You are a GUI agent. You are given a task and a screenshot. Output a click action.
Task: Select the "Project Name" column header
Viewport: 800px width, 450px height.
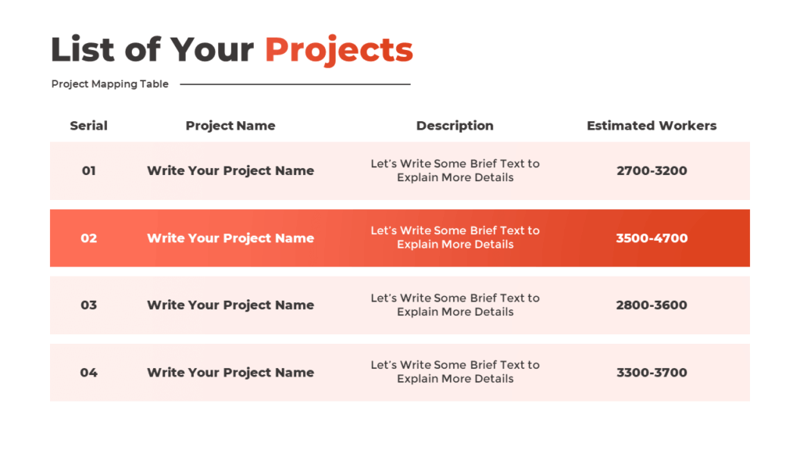point(230,126)
